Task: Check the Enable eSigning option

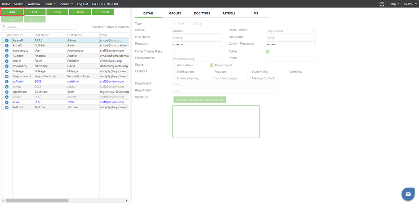Action: [x=174, y=78]
